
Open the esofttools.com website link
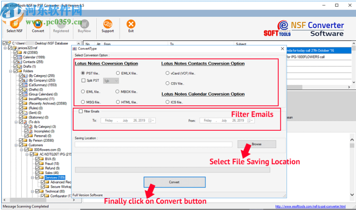[310, 206]
